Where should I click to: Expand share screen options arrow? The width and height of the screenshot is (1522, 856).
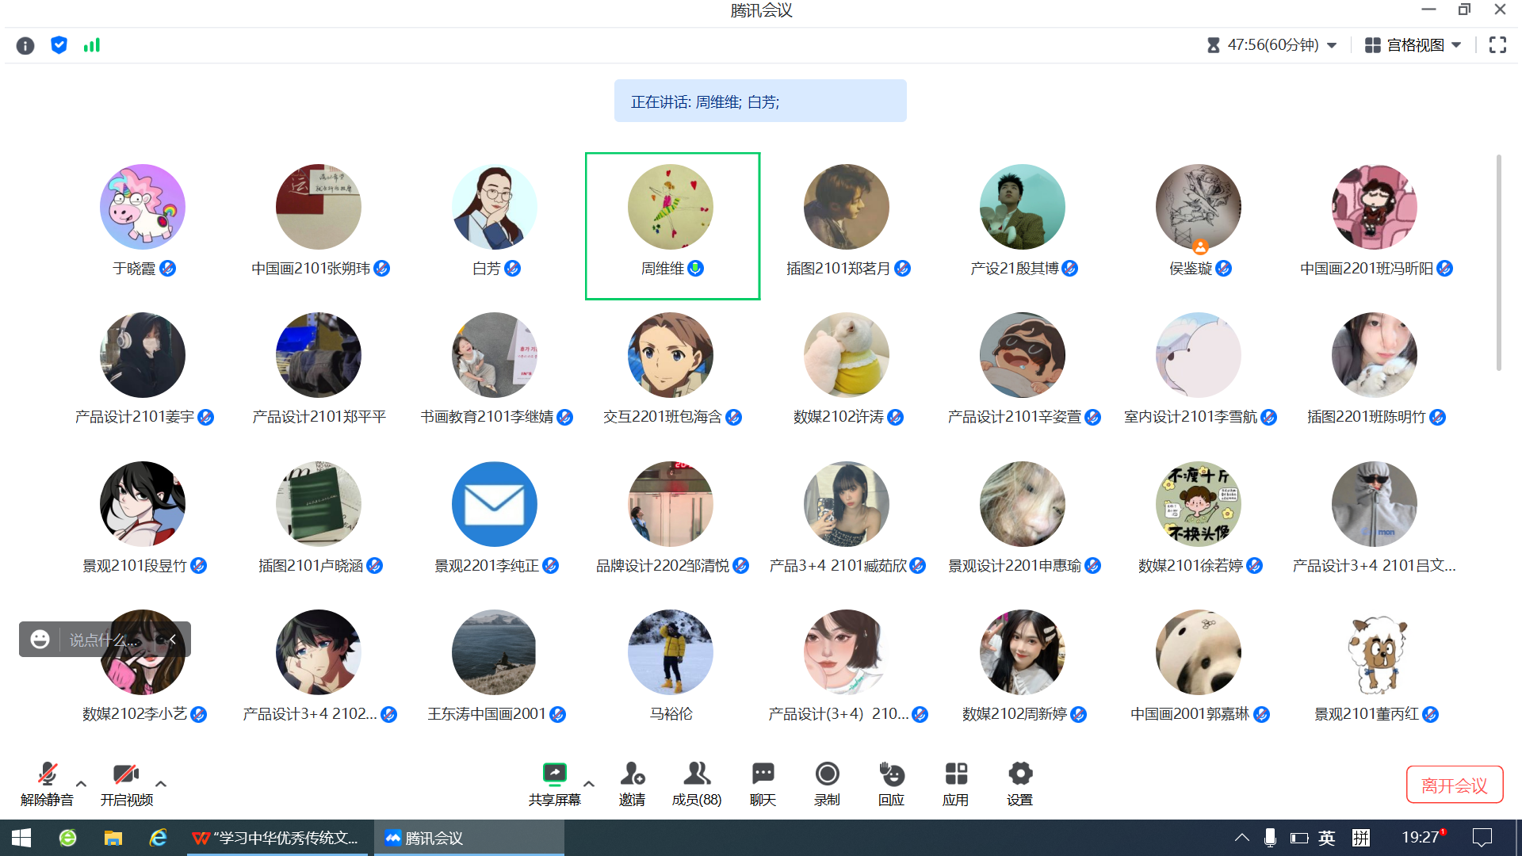[x=589, y=784]
